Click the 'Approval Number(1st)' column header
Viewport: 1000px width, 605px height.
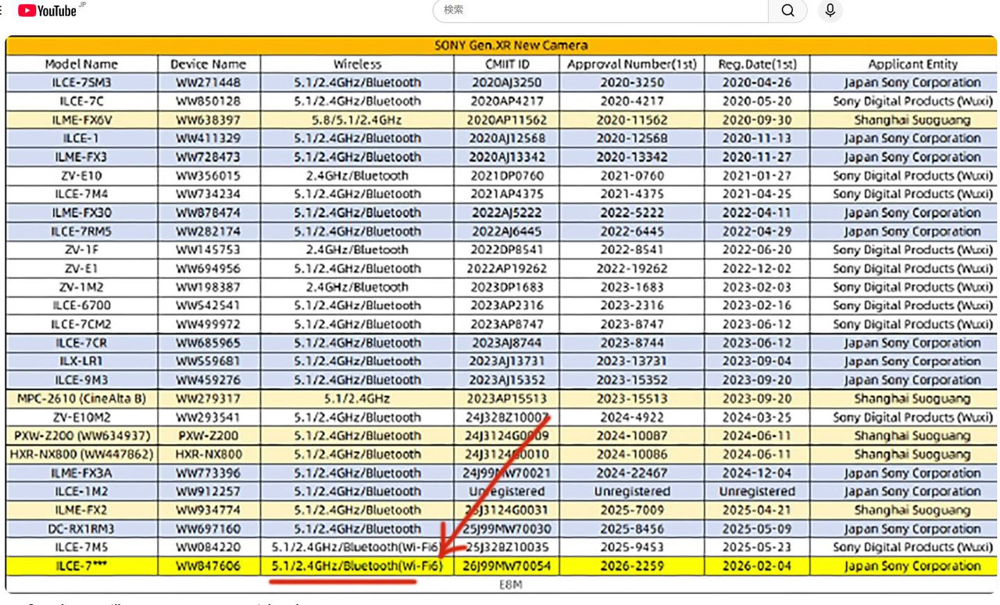pyautogui.click(x=632, y=64)
